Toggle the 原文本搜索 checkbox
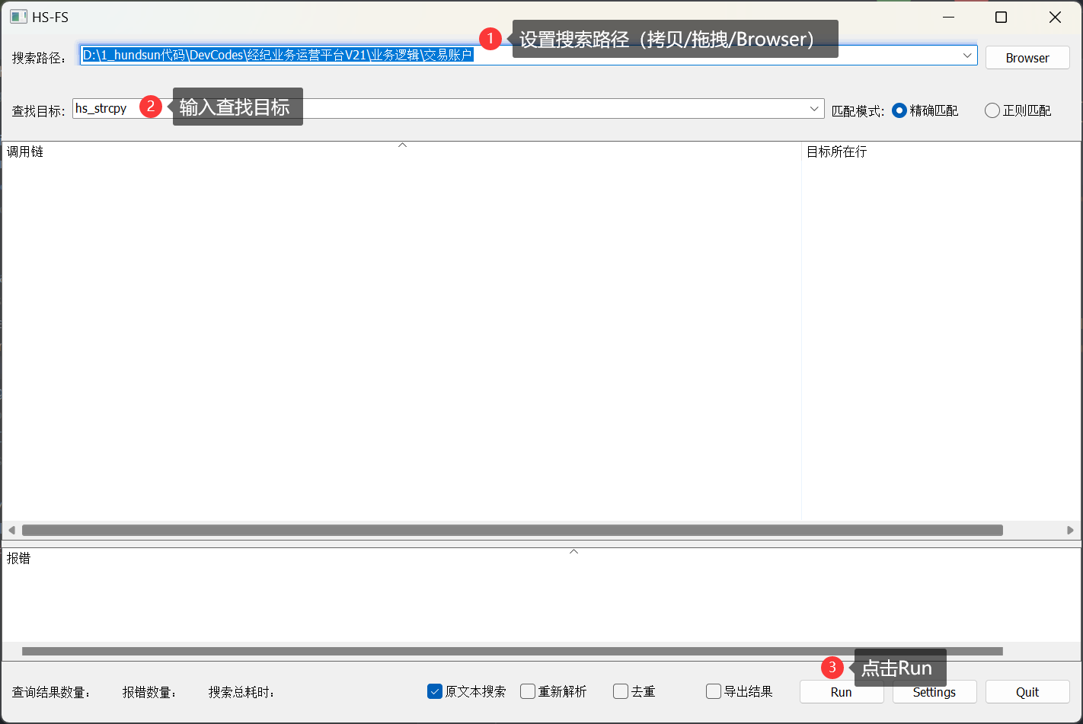This screenshot has width=1083, height=724. (435, 691)
